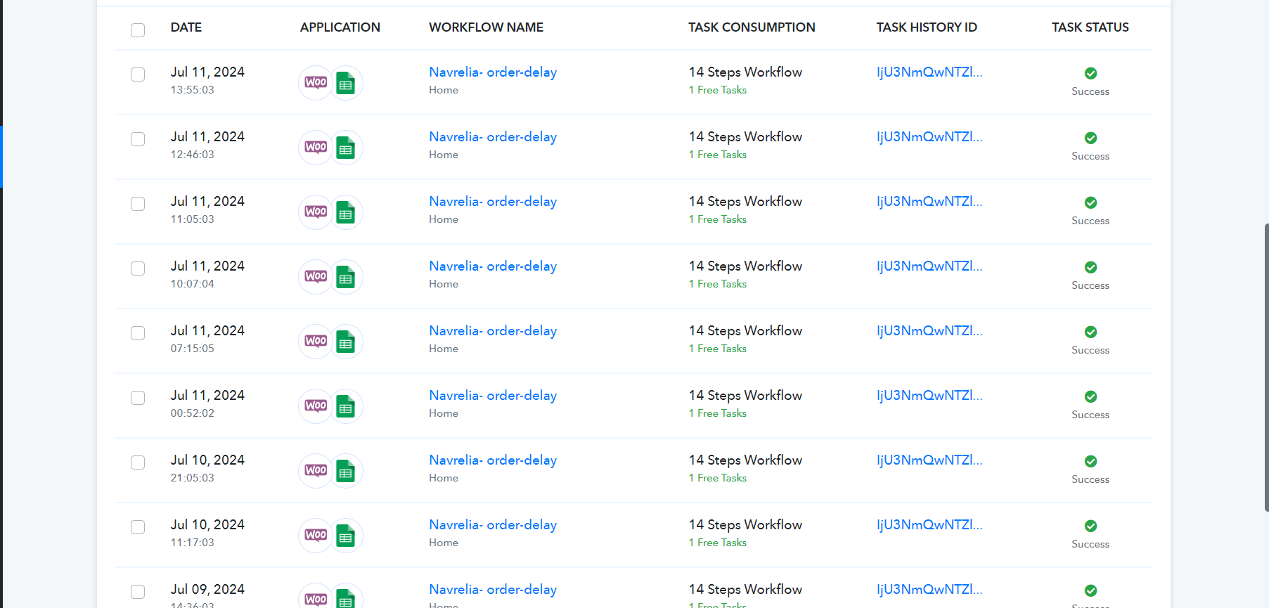
Task: Select the checkbox for the 10:07:04 row
Action: pos(138,269)
